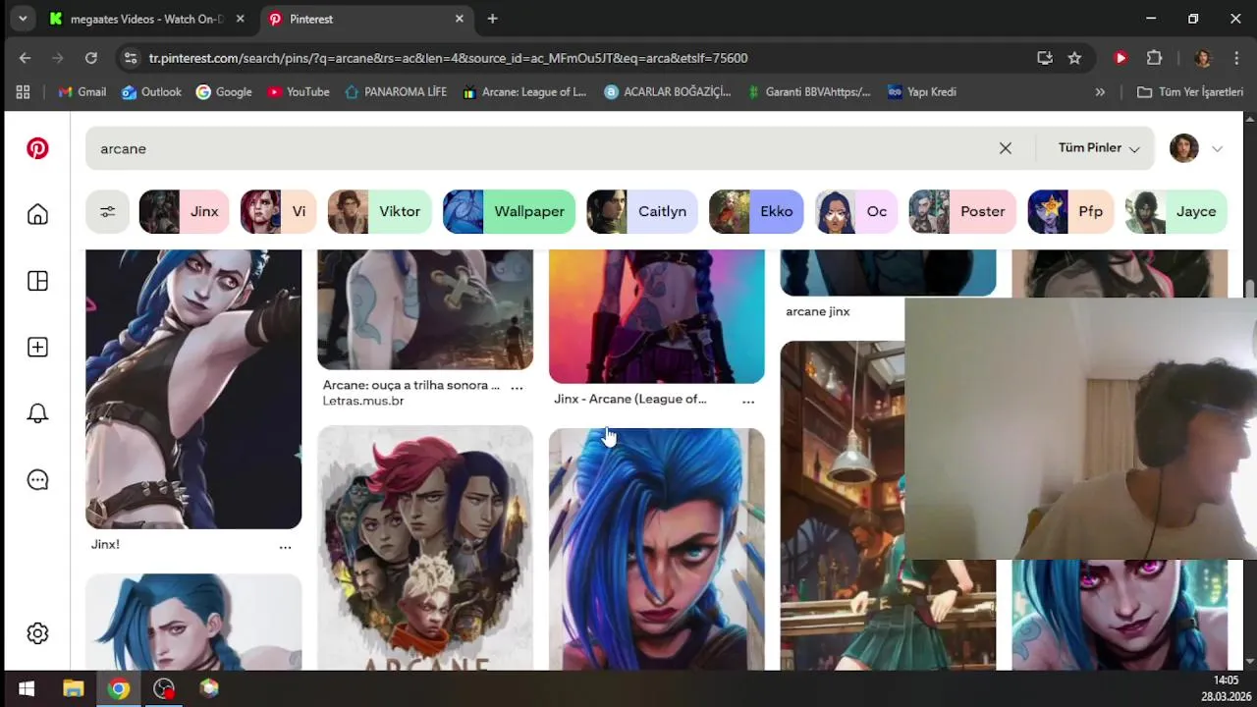
Task: Open the settings gear in Pinterest sidebar
Action: [x=37, y=633]
